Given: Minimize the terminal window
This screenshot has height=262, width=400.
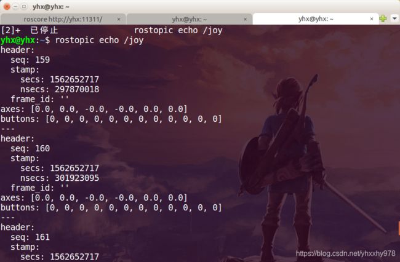Looking at the screenshot, I should 15,7.
